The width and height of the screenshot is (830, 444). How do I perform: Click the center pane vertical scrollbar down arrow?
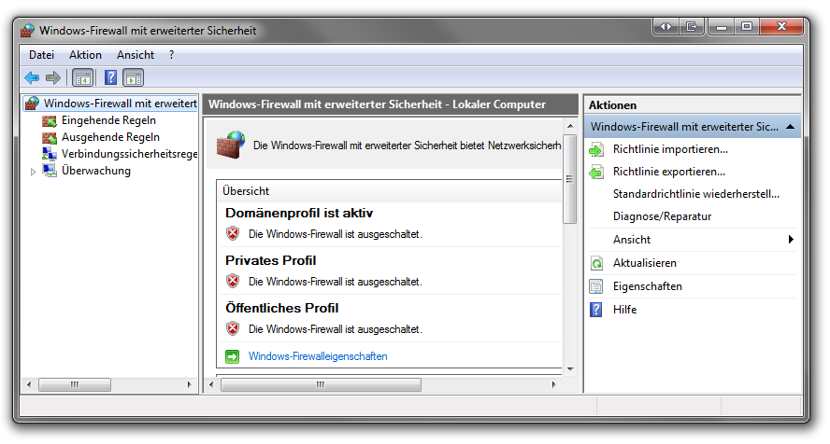click(x=570, y=368)
